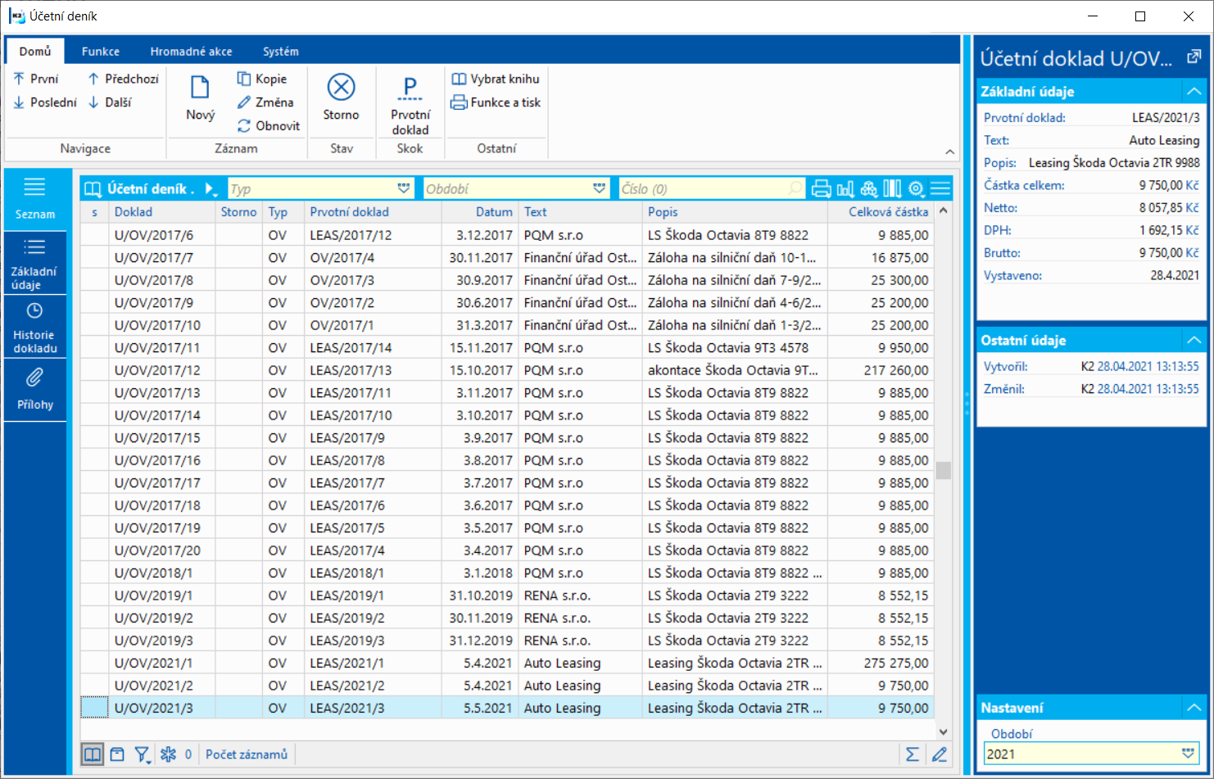Switch to the Funkce ribbon tab
The width and height of the screenshot is (1214, 779).
click(101, 52)
